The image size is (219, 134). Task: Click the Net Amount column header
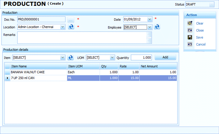tap(158, 66)
